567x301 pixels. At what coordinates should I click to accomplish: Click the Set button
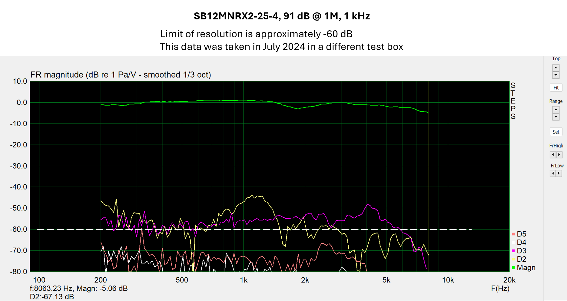pos(556,132)
